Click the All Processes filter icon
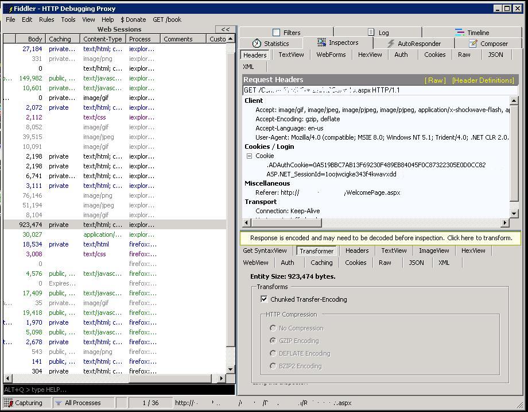 (x=58, y=403)
